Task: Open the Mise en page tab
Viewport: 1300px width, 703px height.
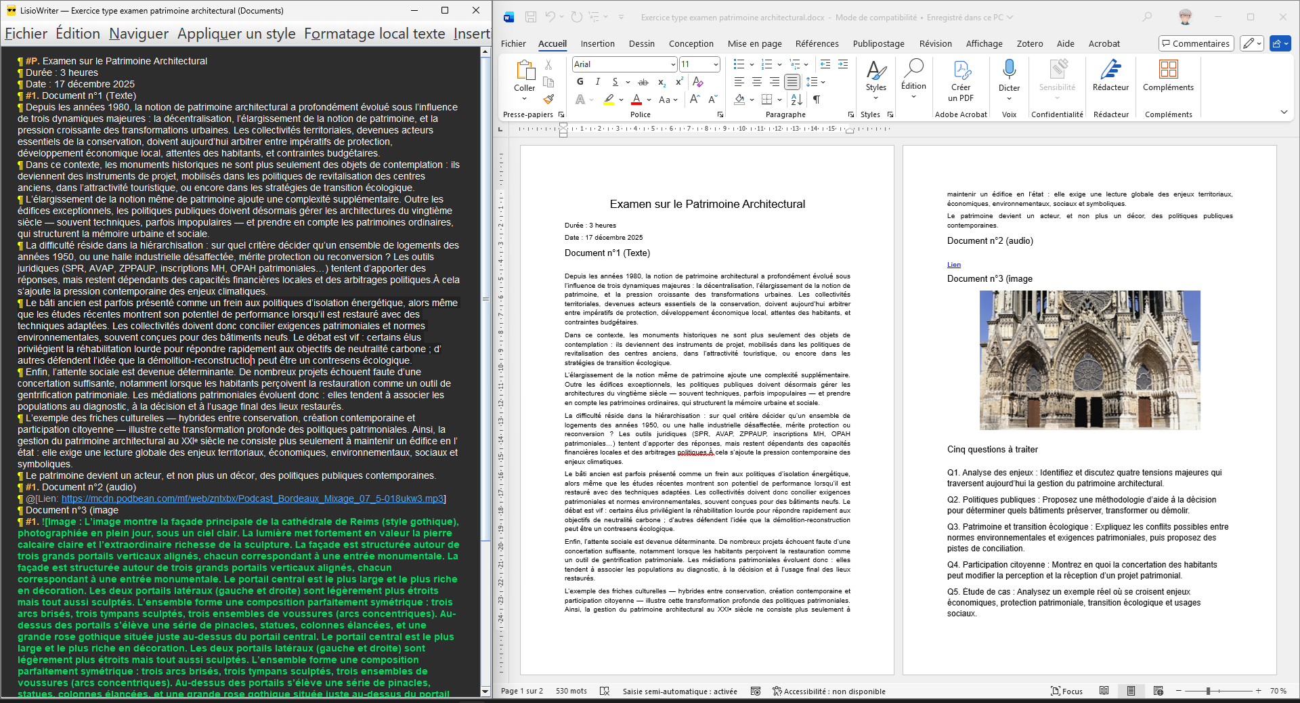Action: (x=754, y=44)
